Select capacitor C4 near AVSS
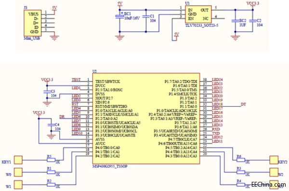This screenshot has width=289, height=191. pos(51,125)
